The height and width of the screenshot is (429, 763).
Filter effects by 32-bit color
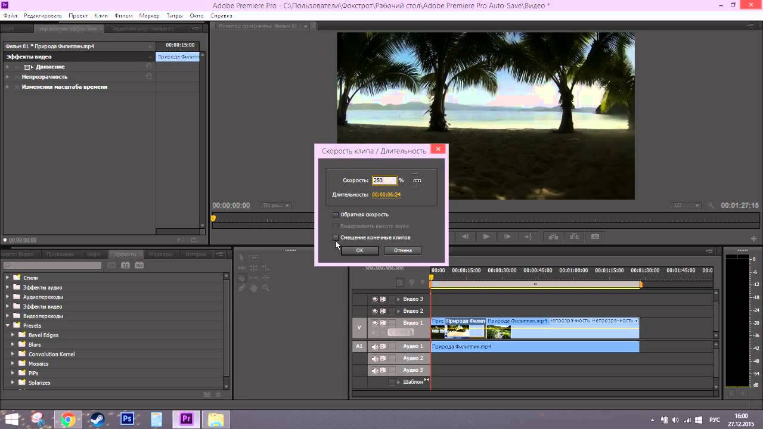(125, 265)
